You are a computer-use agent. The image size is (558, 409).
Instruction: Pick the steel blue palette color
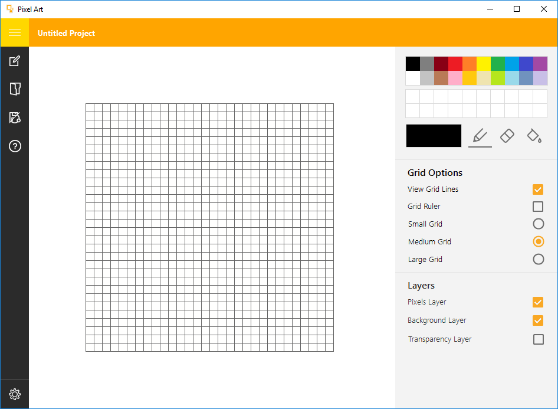point(526,78)
